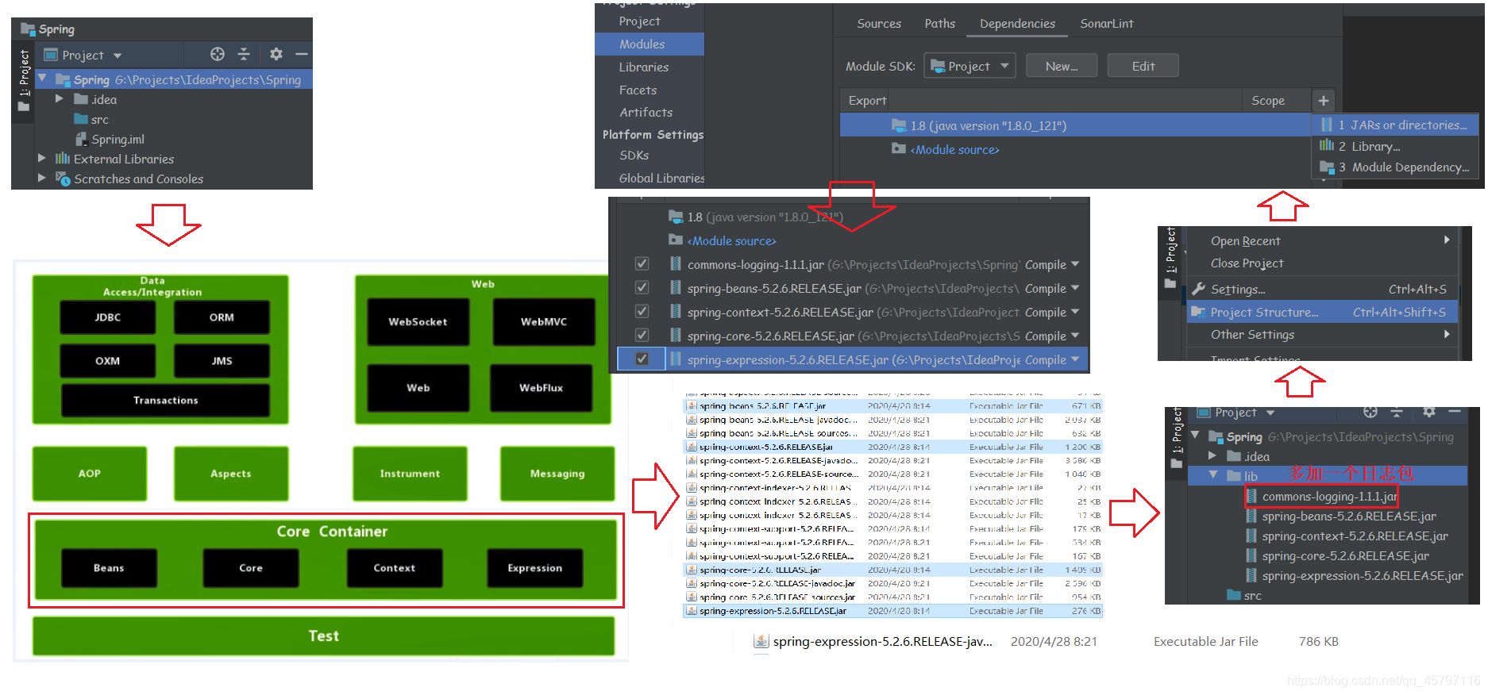Open Module SDK Project combo box
1488x695 pixels.
pyautogui.click(x=970, y=66)
